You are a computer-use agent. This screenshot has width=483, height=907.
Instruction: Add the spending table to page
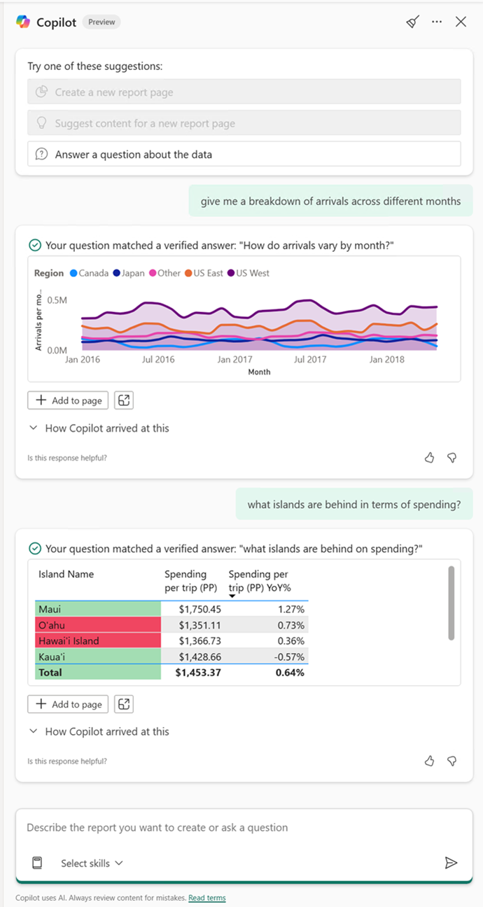[68, 704]
